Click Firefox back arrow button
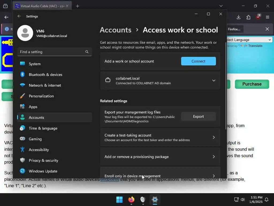Viewport: 274px width, 206px height. click(6, 17)
